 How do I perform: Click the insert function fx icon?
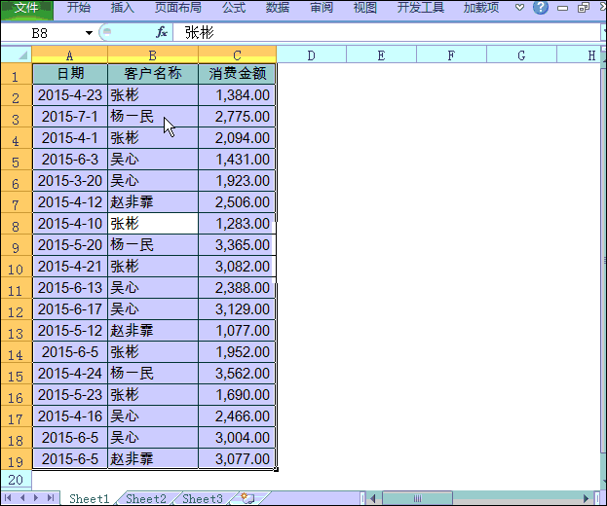point(162,32)
